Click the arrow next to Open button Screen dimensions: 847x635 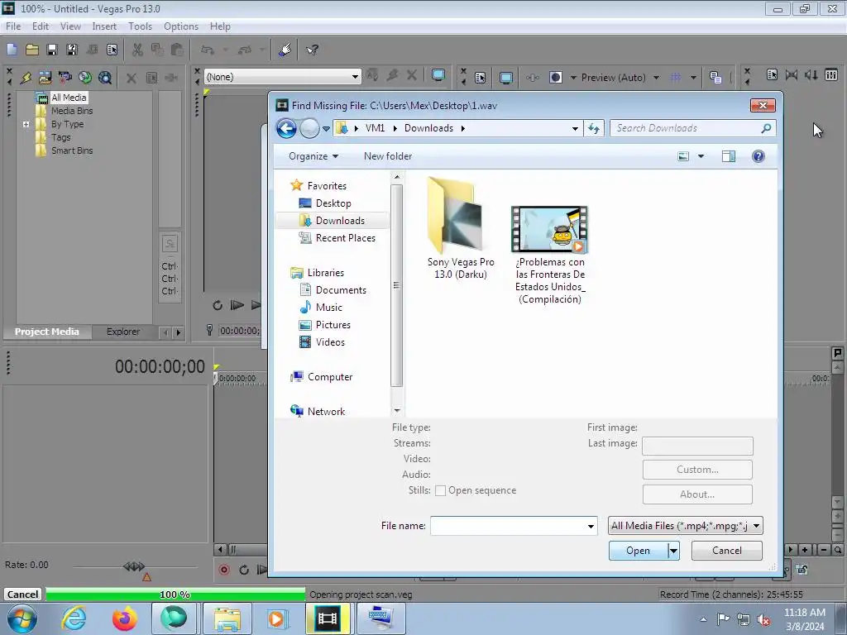[673, 551]
